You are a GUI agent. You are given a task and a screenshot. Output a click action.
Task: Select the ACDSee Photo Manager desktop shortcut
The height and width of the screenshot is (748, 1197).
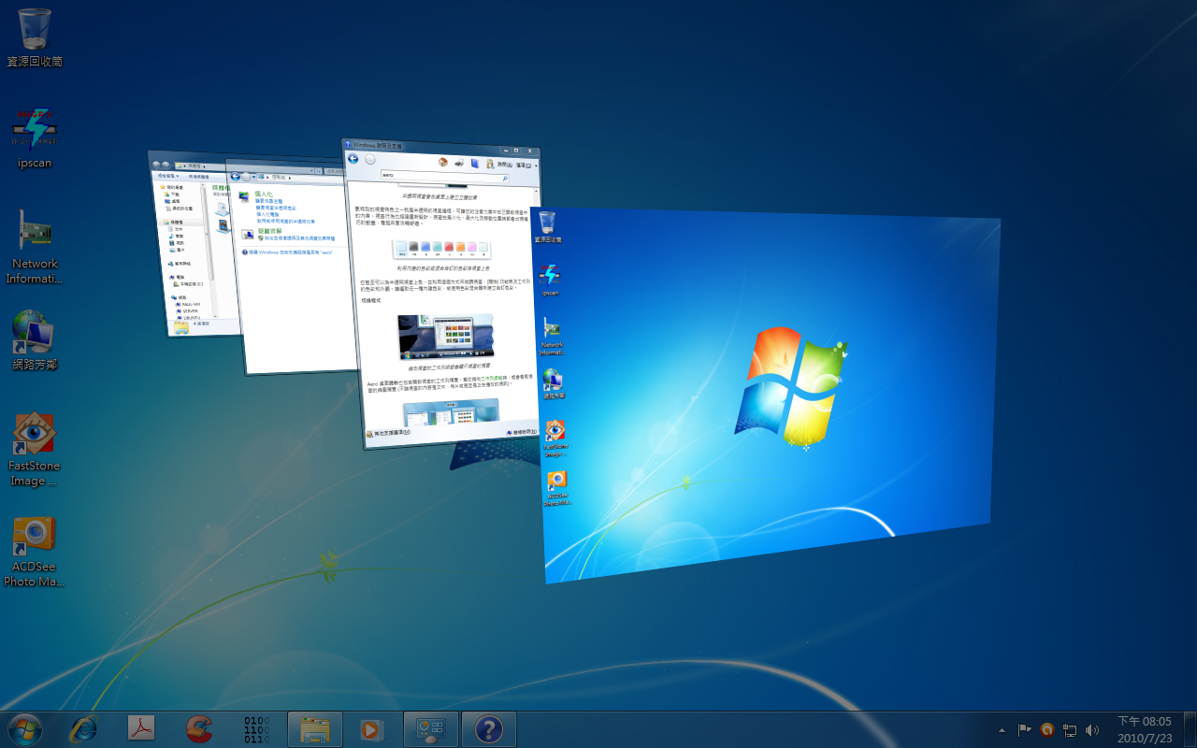[x=35, y=550]
